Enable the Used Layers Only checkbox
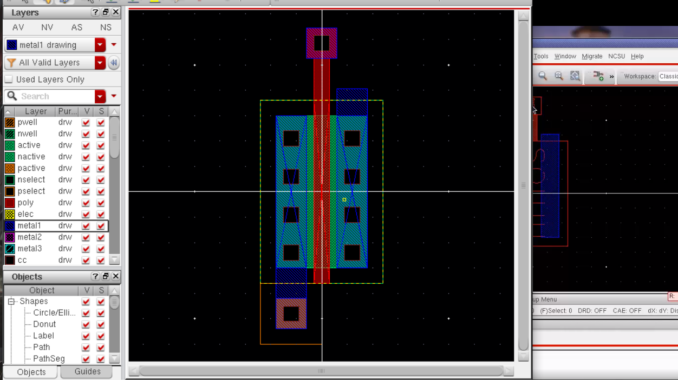This screenshot has width=678, height=380. 9,79
